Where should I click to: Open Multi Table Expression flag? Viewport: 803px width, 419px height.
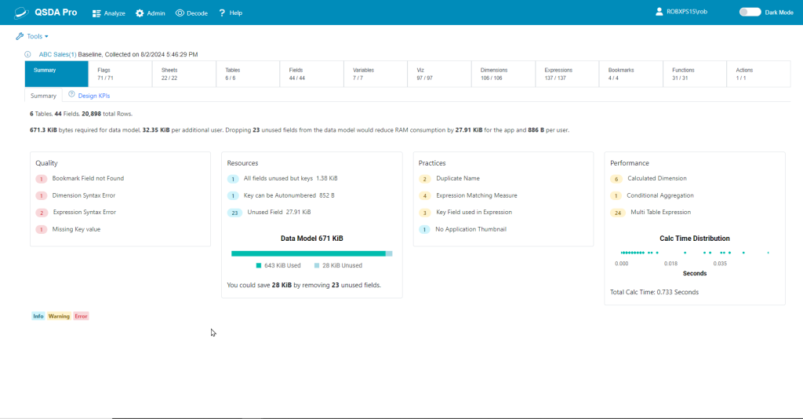(660, 212)
